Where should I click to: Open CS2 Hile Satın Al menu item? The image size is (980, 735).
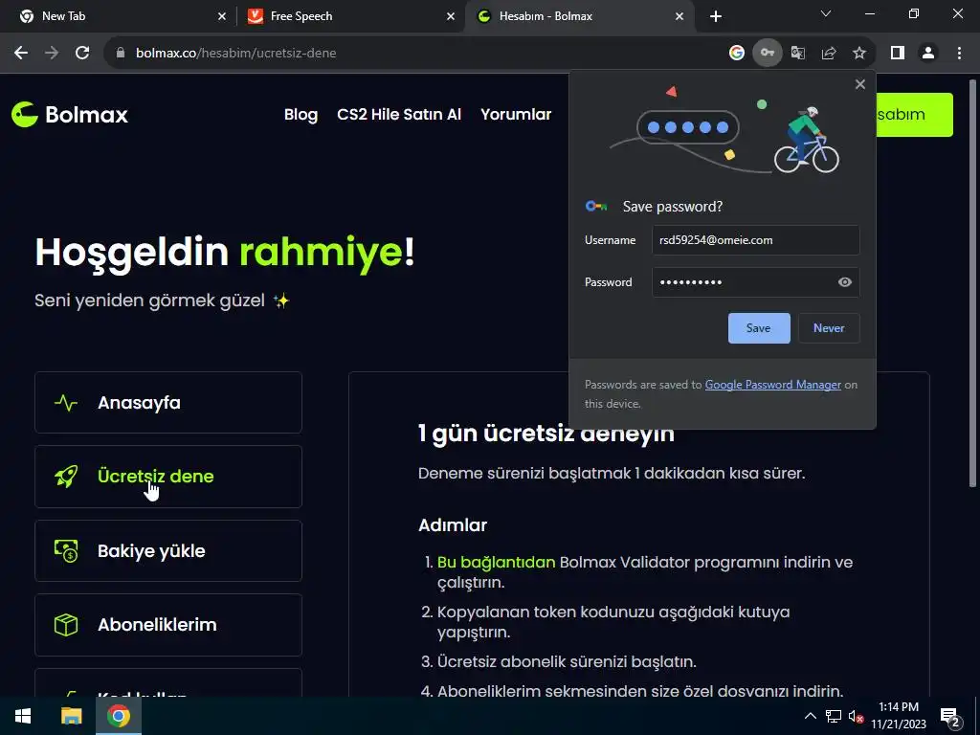(399, 115)
